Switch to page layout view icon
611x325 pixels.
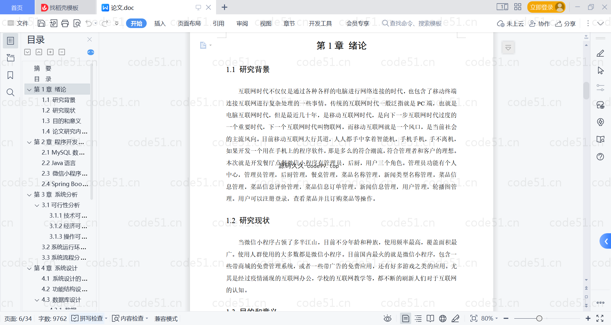(x=405, y=318)
